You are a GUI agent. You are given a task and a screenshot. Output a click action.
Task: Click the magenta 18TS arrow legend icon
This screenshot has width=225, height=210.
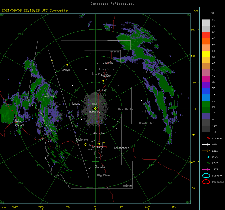(206, 169)
